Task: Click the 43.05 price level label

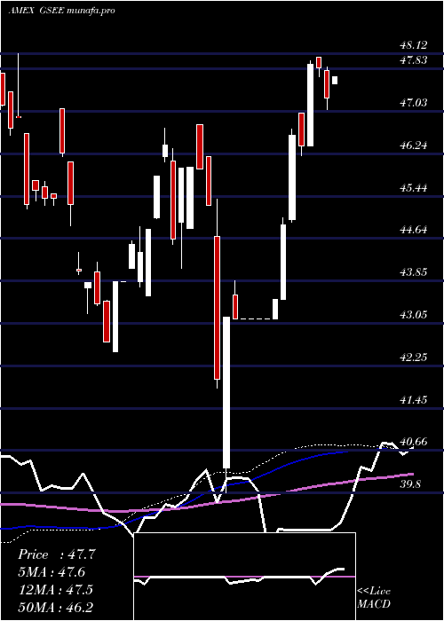Action: [x=414, y=315]
